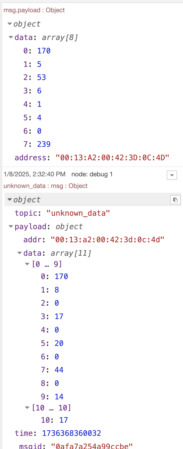Collapse the top msg.payload object triangle
Screen dimensions: 183x449
10,24
